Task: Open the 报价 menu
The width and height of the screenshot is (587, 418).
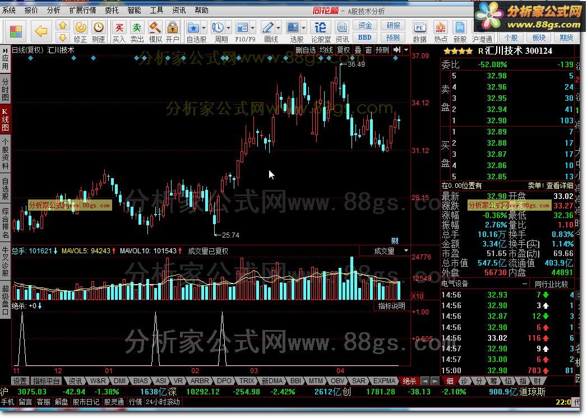Action: pyautogui.click(x=31, y=11)
